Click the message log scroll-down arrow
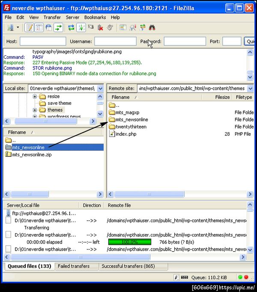Viewport: 257px width, 292px height. pos(250,77)
